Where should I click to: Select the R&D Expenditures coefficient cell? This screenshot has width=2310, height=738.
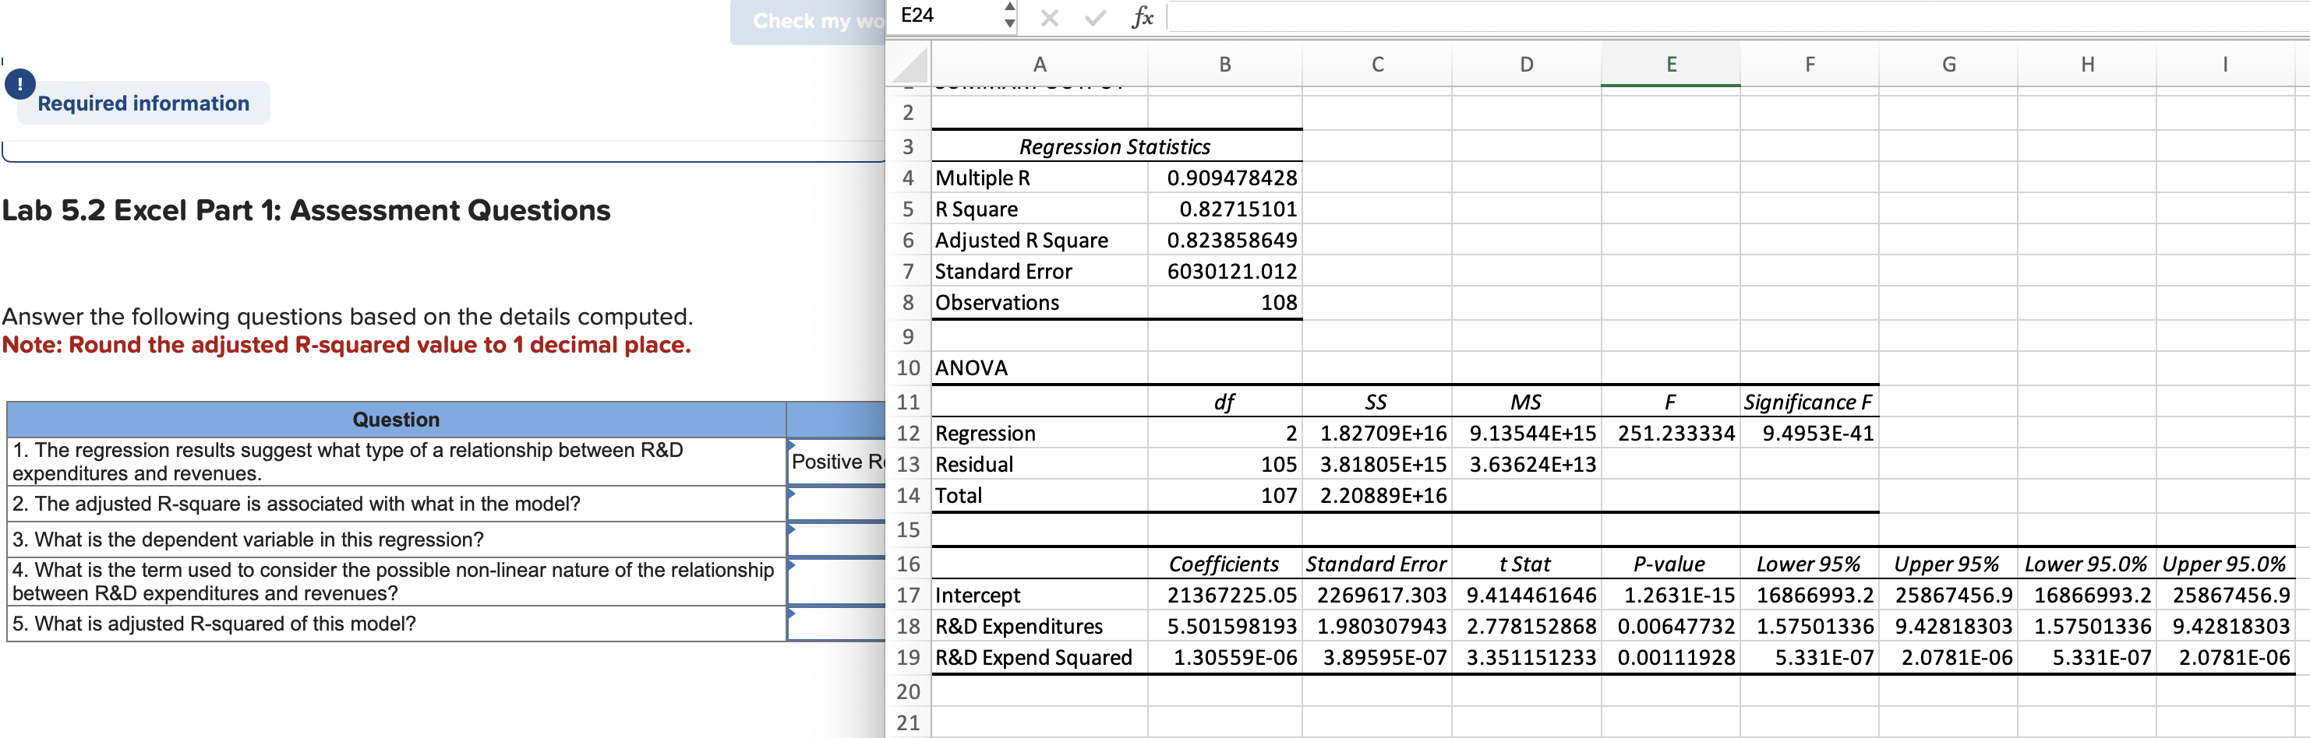tap(1224, 625)
